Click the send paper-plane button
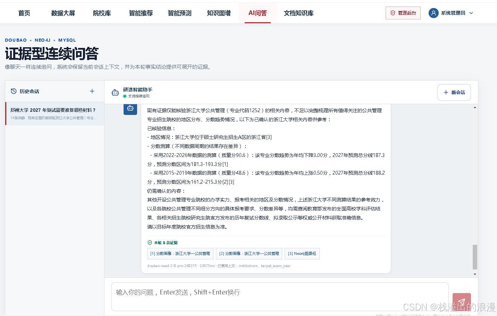The width and height of the screenshot is (497, 316). coord(462,302)
